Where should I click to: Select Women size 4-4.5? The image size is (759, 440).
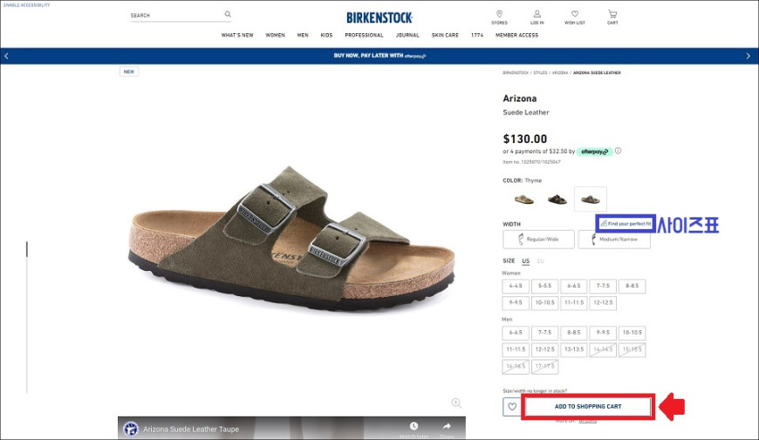pyautogui.click(x=516, y=287)
